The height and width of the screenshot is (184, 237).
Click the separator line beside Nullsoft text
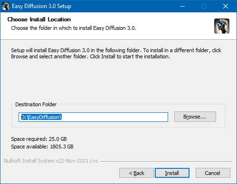pyautogui.click(x=166, y=162)
